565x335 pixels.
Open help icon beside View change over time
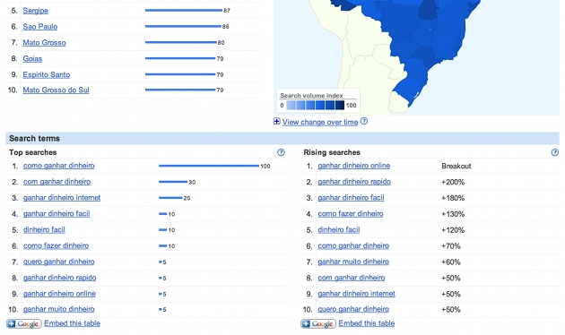click(x=364, y=121)
